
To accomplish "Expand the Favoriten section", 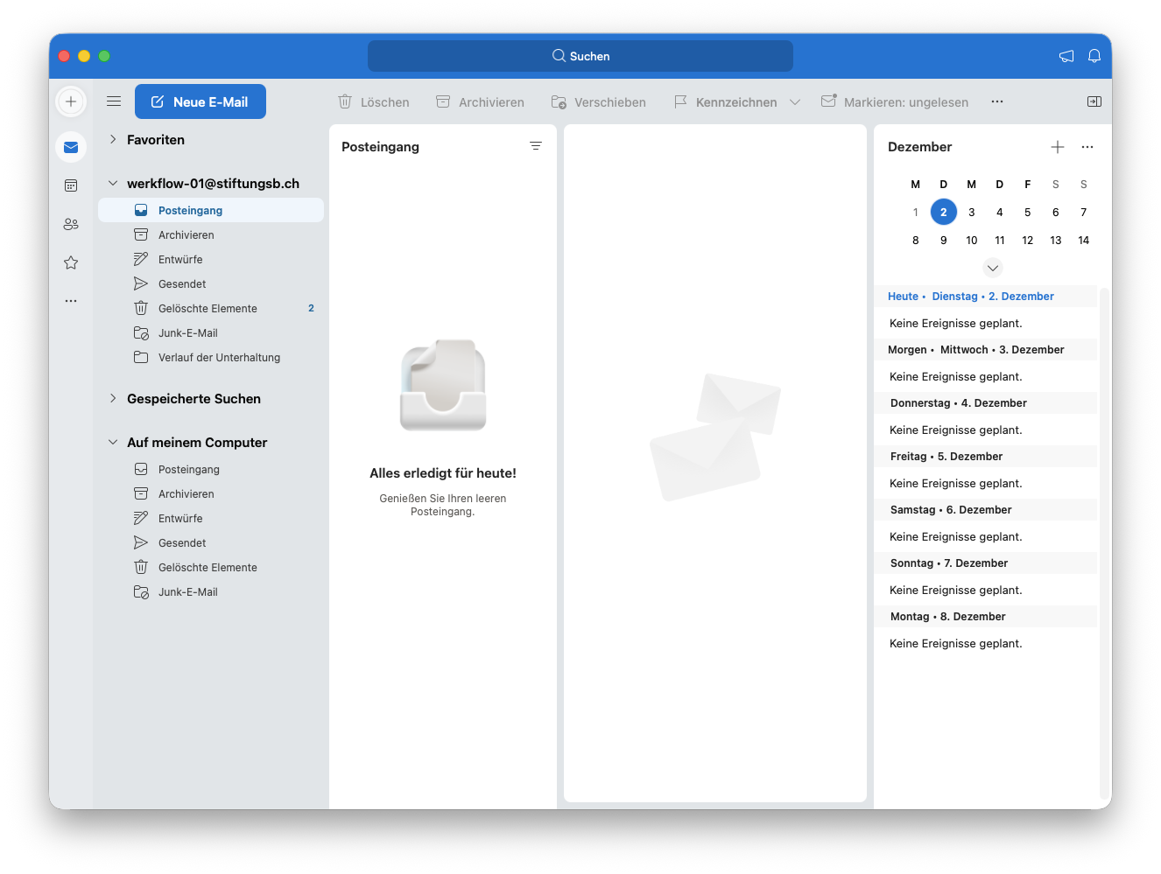I will (113, 139).
